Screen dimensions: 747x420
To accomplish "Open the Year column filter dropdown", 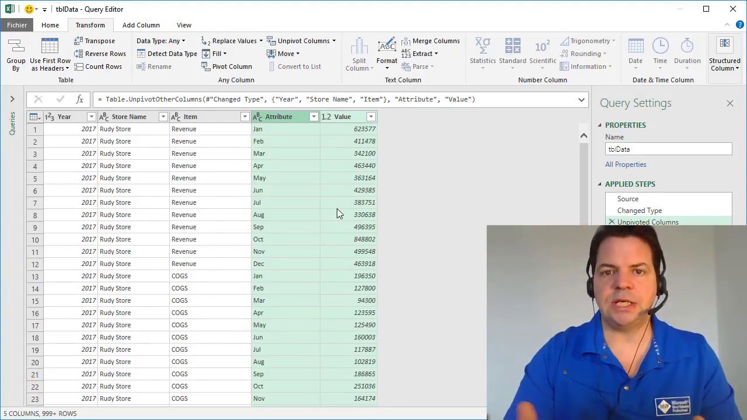I will coord(91,117).
